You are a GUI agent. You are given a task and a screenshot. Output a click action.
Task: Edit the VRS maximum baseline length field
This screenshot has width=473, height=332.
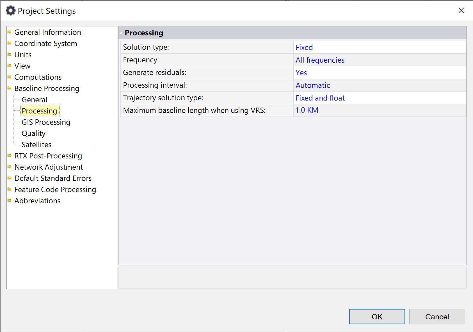(x=307, y=110)
